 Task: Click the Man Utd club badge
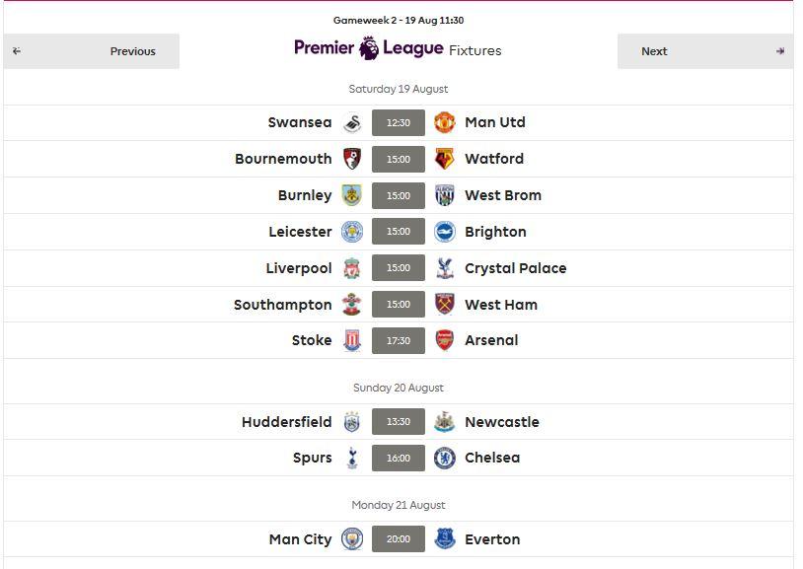pyautogui.click(x=445, y=123)
